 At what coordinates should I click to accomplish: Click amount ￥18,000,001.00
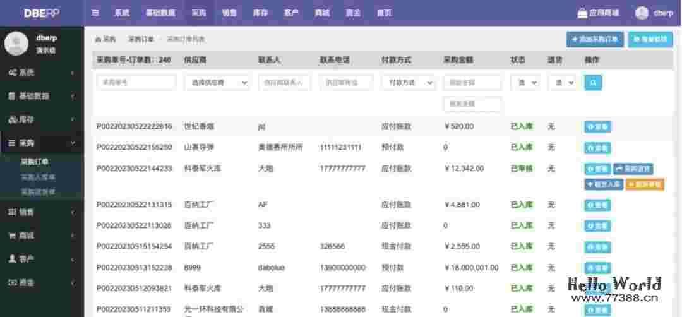point(472,267)
